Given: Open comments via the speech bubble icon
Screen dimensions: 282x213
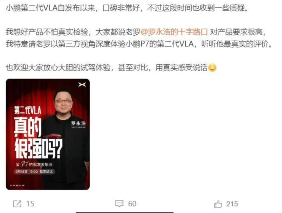Looking at the screenshot, I should pos(119,204).
